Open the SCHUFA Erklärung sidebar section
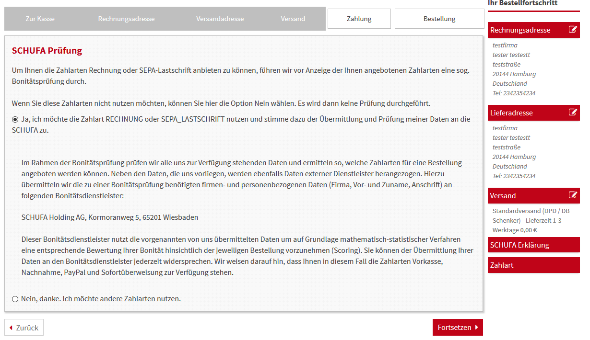The height and width of the screenshot is (340, 590). (x=534, y=245)
